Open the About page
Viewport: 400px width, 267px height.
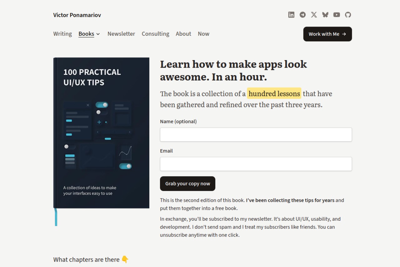point(183,34)
